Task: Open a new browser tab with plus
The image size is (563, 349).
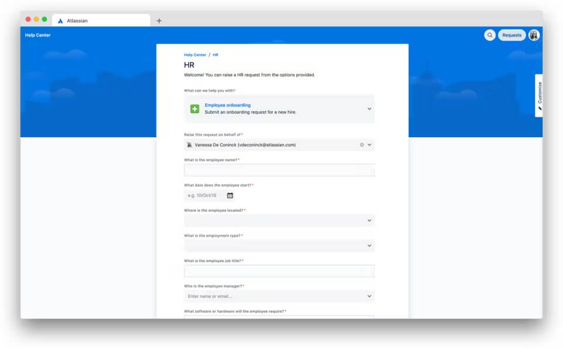Action: 159,21
